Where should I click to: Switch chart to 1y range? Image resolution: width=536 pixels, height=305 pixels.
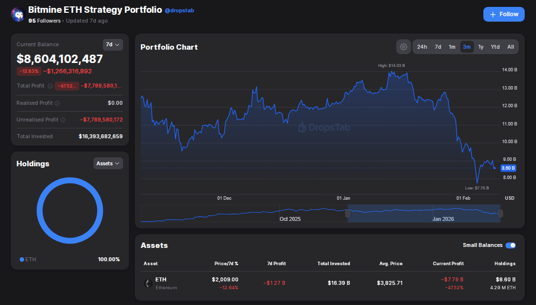point(481,47)
